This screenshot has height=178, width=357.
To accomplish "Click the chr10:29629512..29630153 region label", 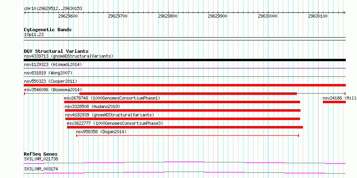I will [53, 9].
